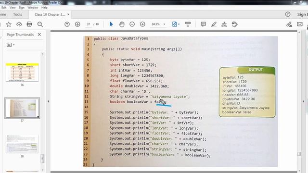Open the sign document pen tool
This screenshot has height=173, width=308.
(224, 25)
